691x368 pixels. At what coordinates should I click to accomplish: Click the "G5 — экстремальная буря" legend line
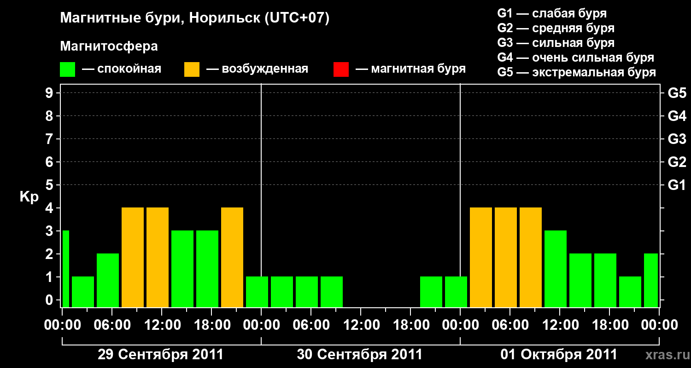click(x=576, y=72)
